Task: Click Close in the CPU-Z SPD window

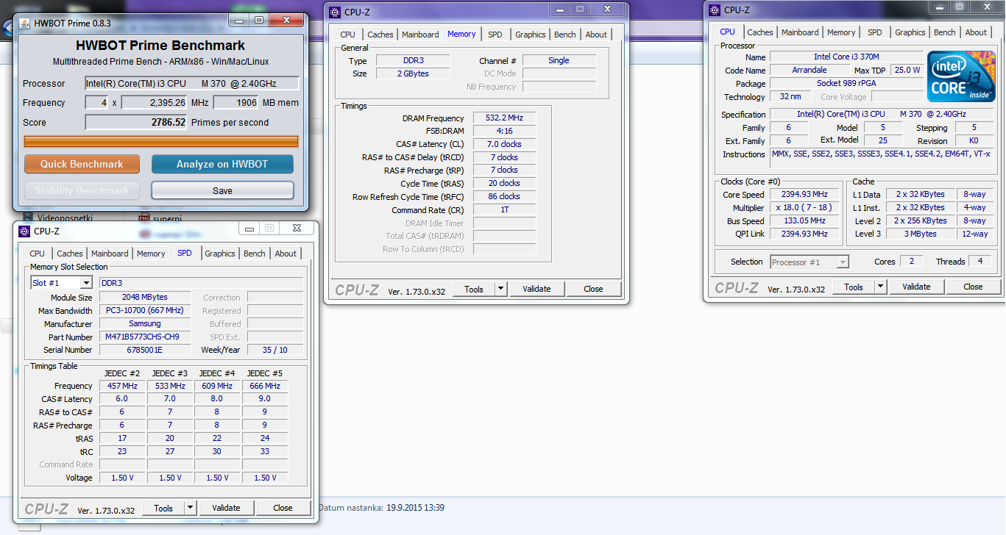Action: [283, 508]
